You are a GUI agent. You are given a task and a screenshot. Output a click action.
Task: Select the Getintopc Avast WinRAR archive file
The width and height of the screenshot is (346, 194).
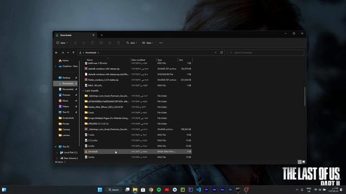click(138, 129)
